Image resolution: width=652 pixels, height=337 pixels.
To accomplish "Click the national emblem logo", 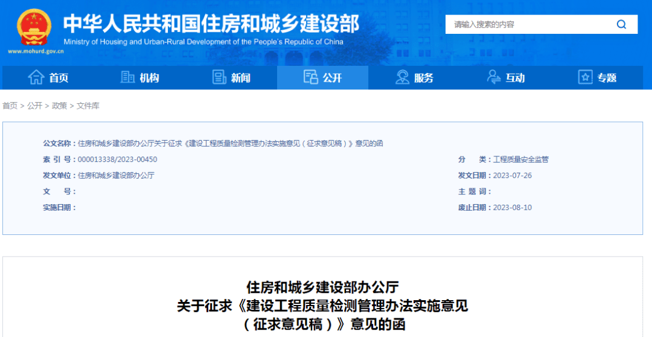I will tap(34, 27).
